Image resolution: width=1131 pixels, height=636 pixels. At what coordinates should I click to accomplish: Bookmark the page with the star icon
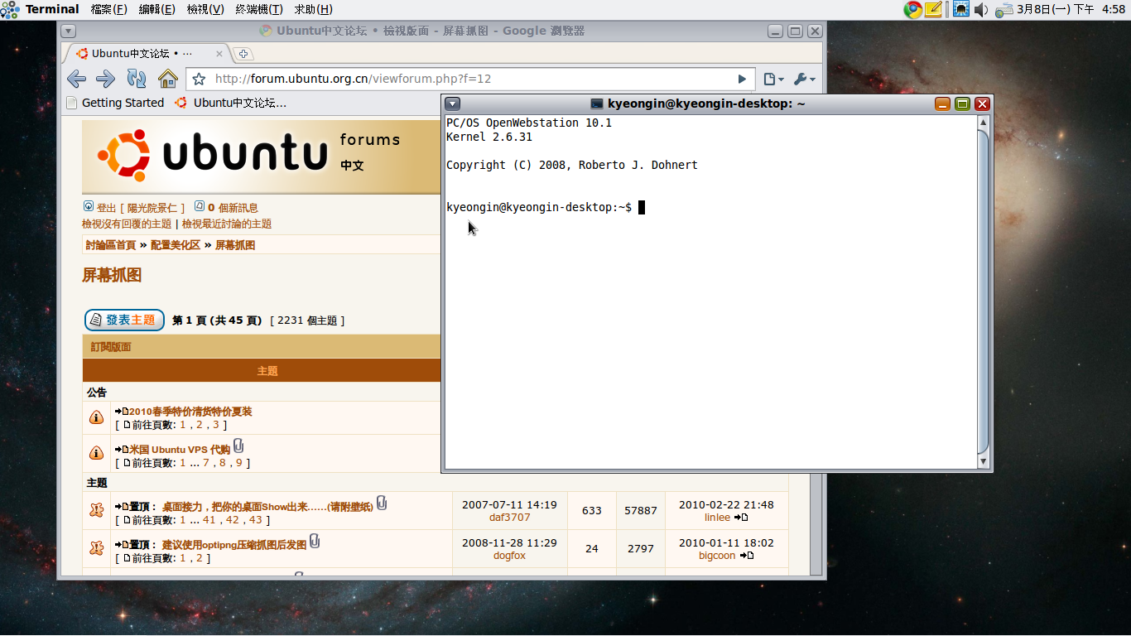coord(199,79)
